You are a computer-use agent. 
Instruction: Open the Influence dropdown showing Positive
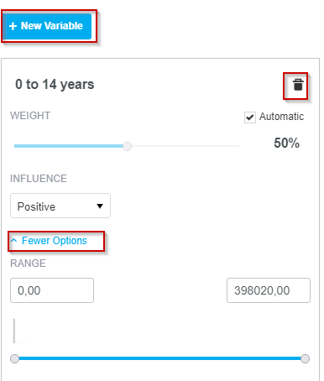click(60, 206)
